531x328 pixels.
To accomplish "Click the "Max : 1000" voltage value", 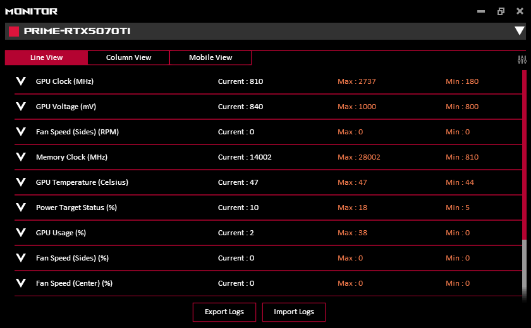I will click(x=357, y=107).
